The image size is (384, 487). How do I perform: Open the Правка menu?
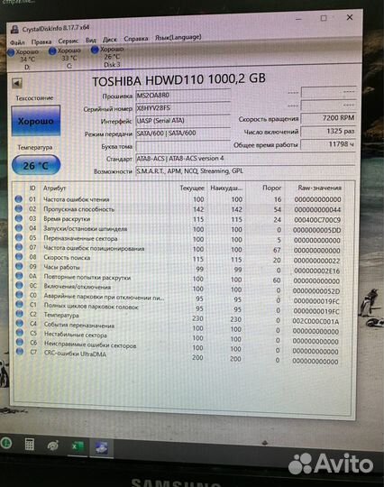41,41
